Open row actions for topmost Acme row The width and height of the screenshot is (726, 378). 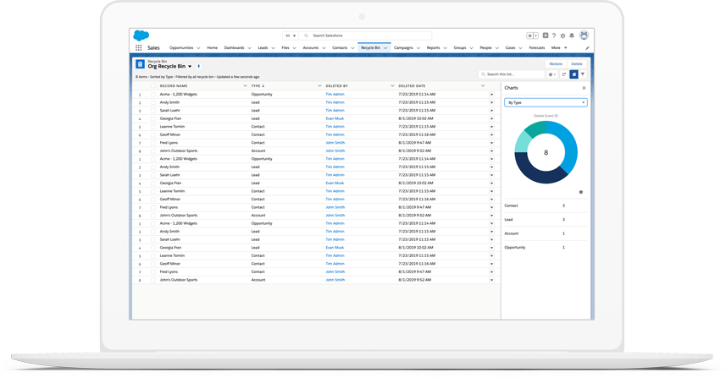491,94
